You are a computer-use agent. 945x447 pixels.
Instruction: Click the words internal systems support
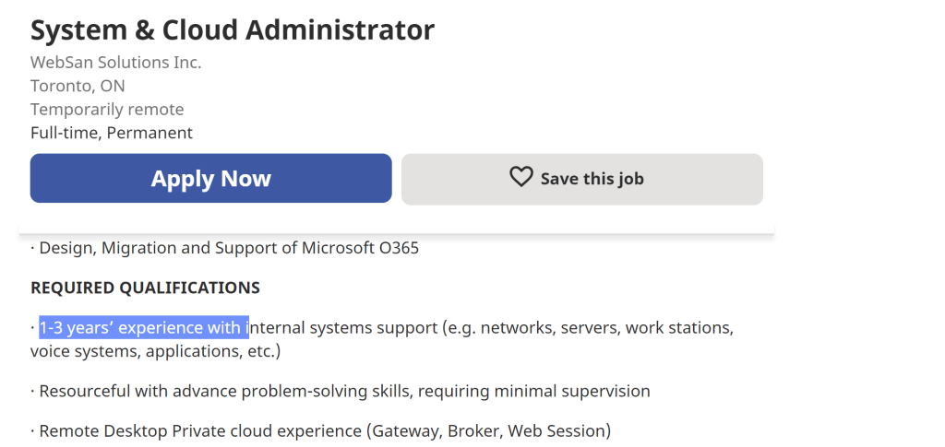343,327
